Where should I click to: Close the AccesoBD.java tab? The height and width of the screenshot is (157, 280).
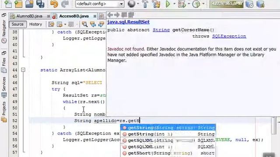(x=95, y=17)
